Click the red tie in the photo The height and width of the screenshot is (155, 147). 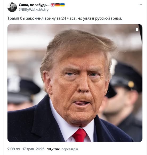pyautogui.click(x=80, y=135)
